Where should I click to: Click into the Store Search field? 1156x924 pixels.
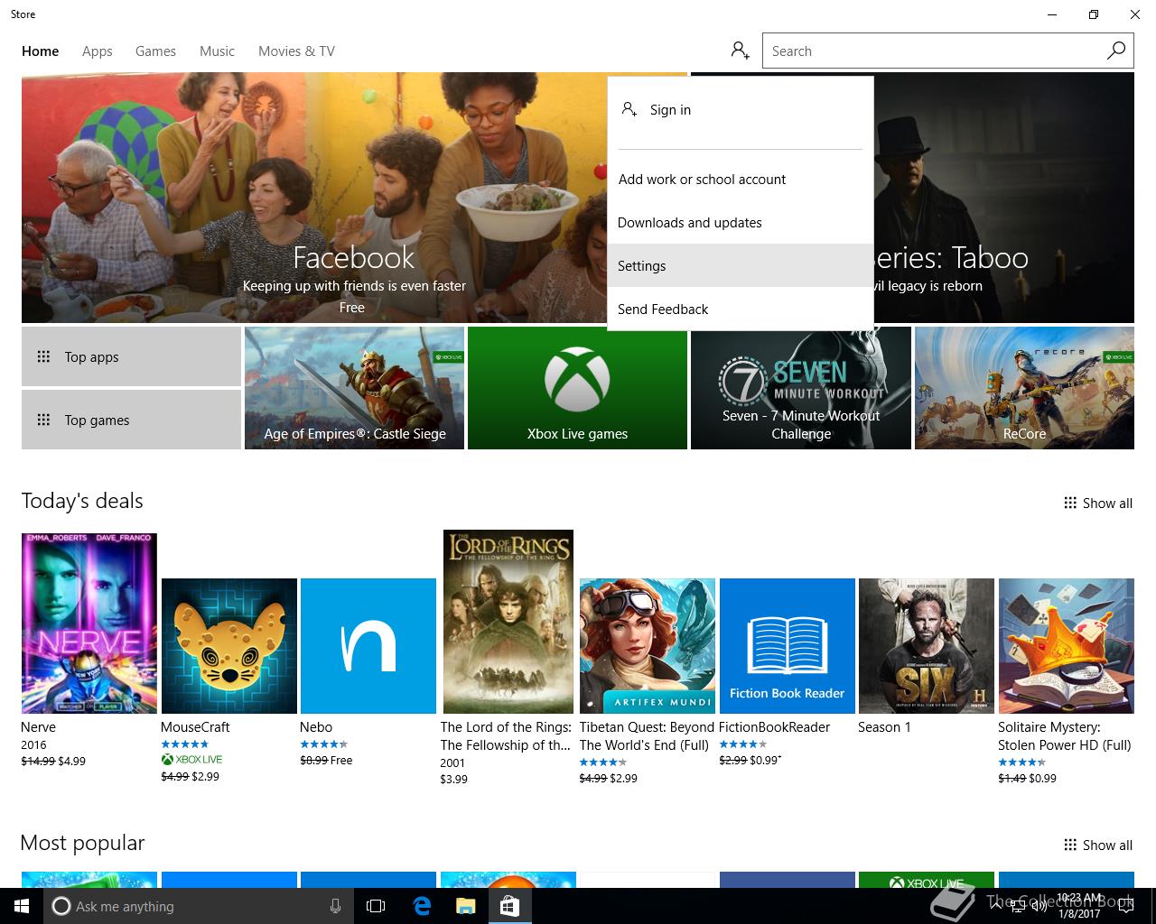[x=934, y=51]
